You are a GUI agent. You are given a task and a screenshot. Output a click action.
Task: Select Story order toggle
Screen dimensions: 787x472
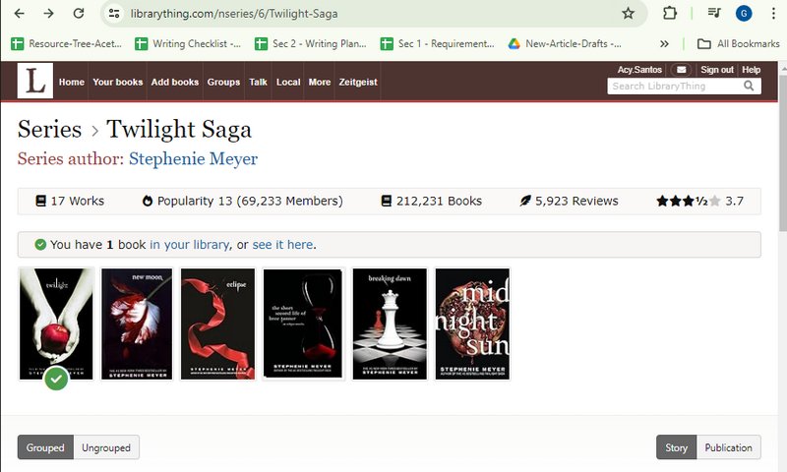point(676,447)
